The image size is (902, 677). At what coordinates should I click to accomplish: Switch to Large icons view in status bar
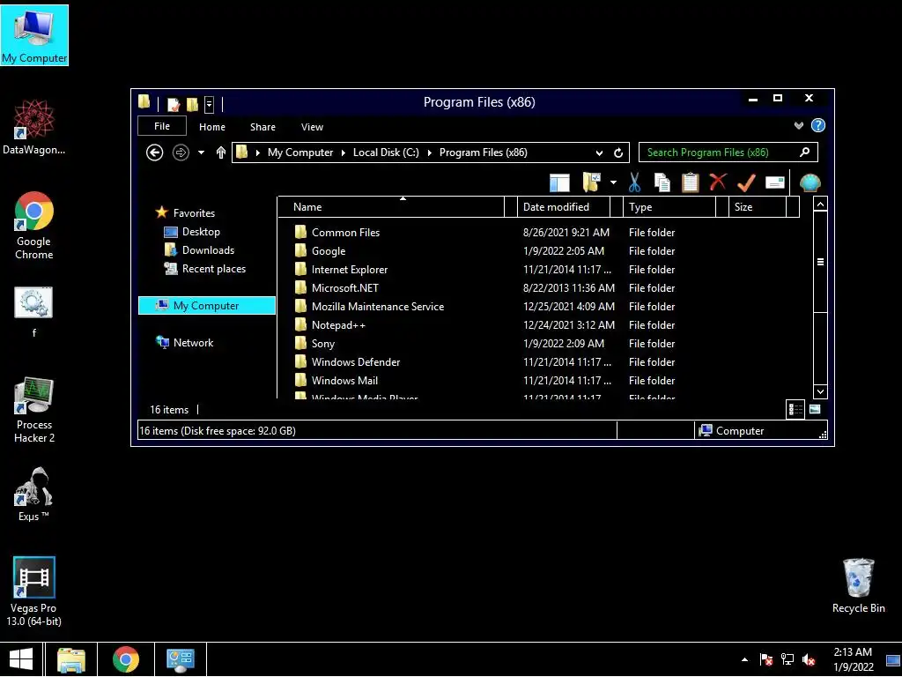[x=815, y=409]
